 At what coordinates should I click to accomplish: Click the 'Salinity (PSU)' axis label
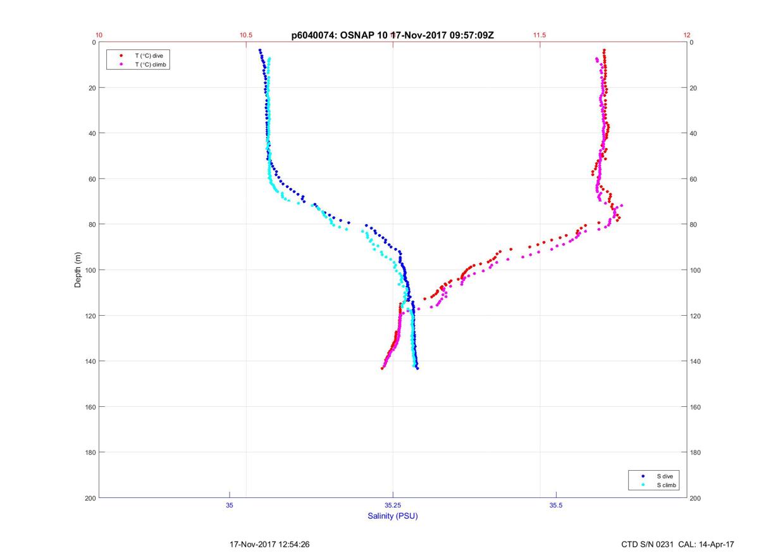coord(393,516)
